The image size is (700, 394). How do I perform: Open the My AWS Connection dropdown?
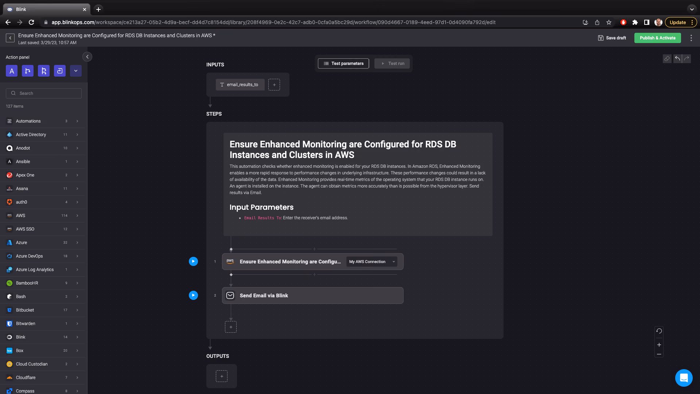point(372,262)
